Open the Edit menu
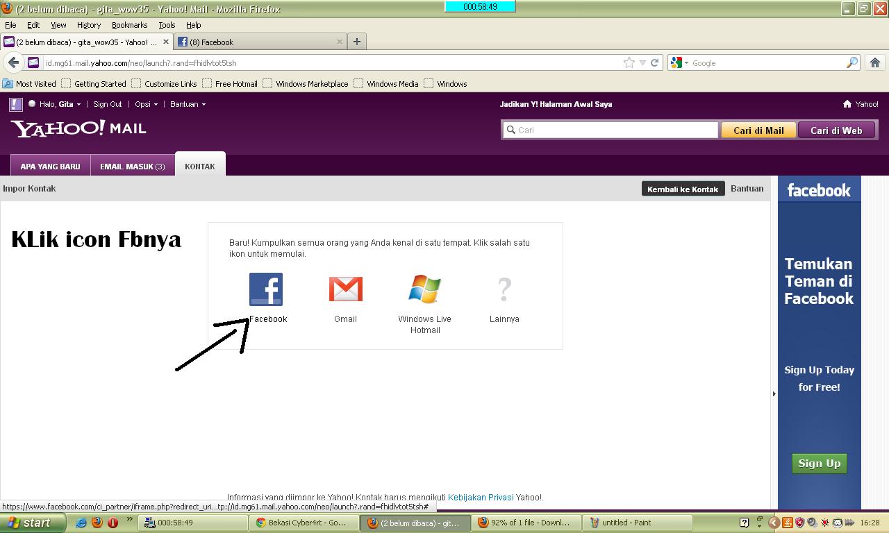Viewport: 889px width, 533px height. click(x=33, y=25)
